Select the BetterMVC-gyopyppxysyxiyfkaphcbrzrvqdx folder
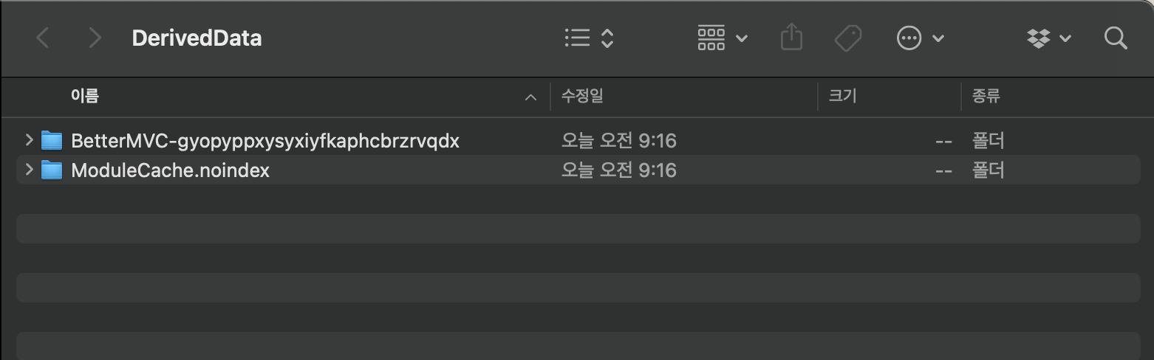 [x=264, y=140]
